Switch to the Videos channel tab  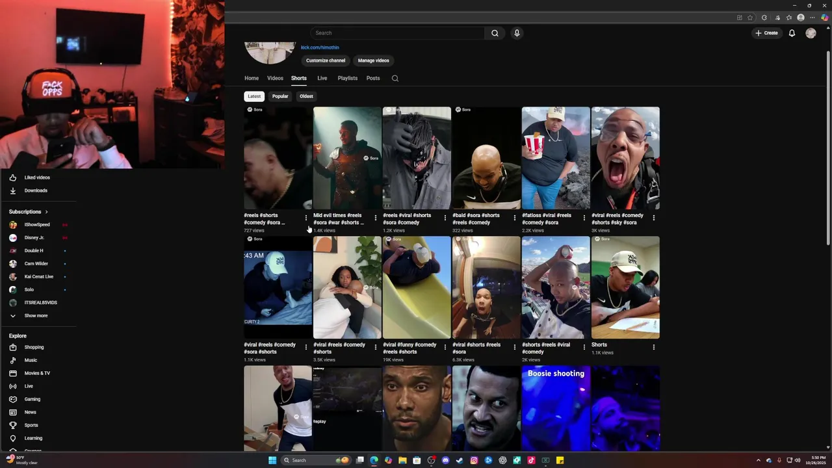click(275, 78)
